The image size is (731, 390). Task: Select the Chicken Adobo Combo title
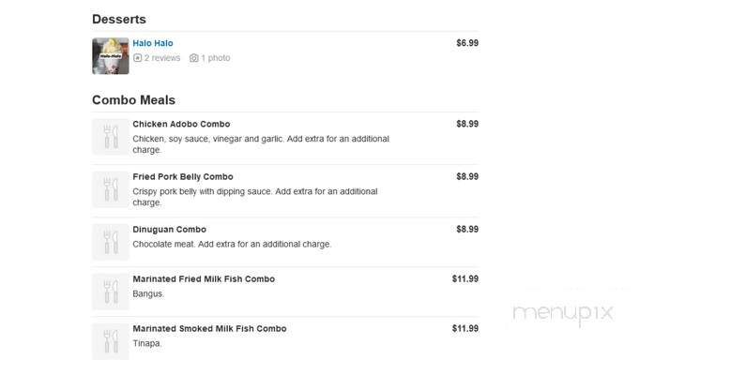pos(181,124)
